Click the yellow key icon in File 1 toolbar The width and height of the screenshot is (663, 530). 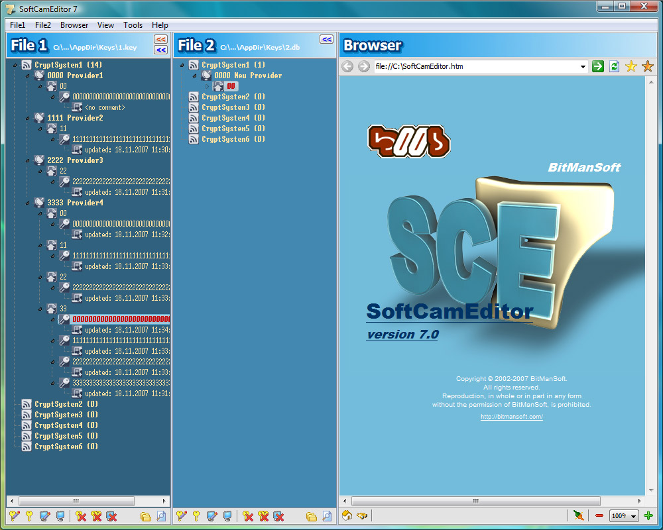tap(29, 516)
